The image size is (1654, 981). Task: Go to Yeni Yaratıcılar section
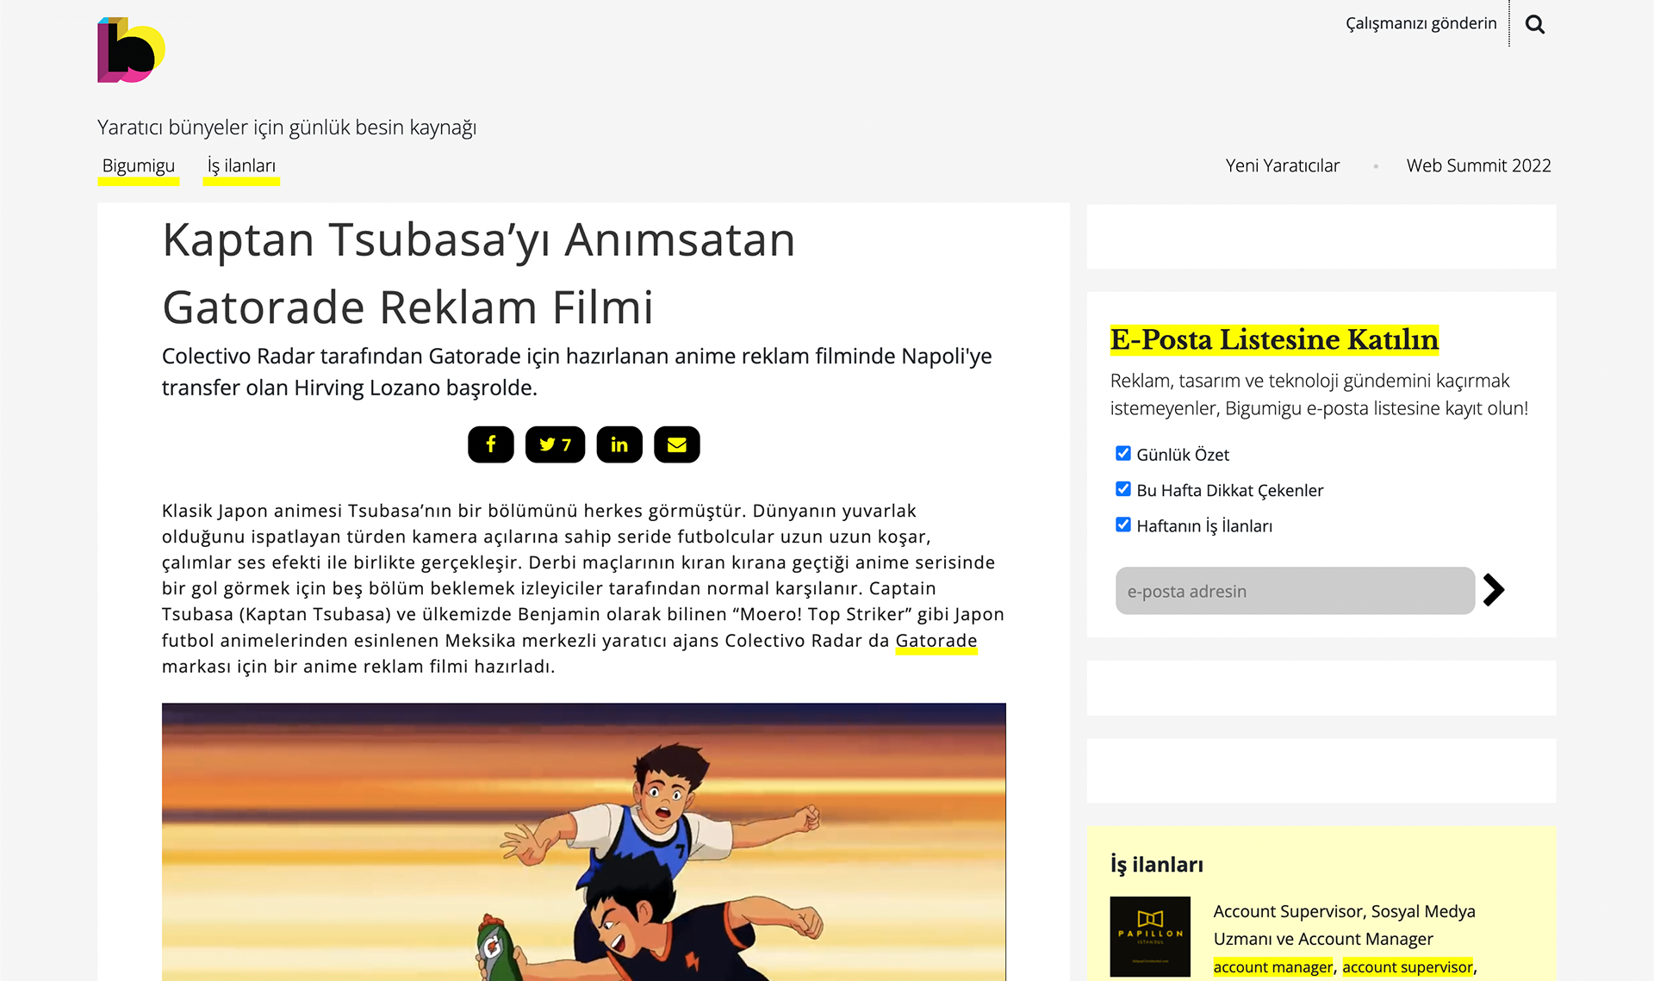1283,165
